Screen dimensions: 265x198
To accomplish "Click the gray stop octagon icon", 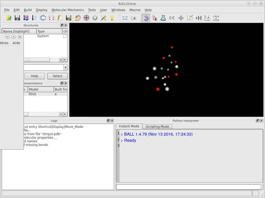I will 95,18.
